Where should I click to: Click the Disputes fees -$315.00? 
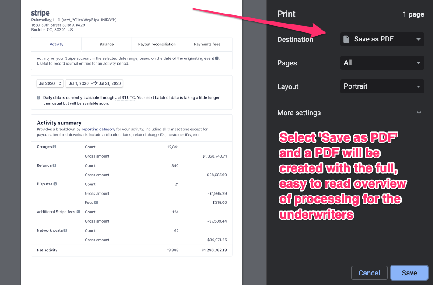pyautogui.click(x=219, y=203)
